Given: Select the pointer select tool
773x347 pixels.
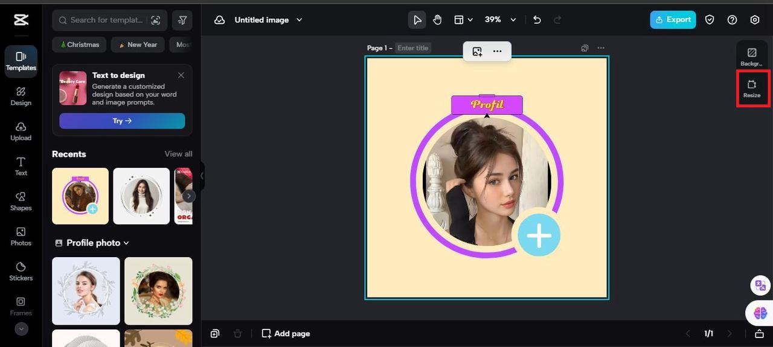Looking at the screenshot, I should [x=417, y=20].
